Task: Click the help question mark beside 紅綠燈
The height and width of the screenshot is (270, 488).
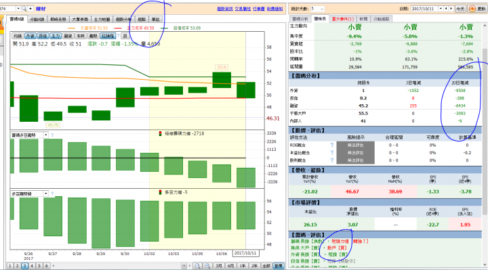Action: (118, 36)
